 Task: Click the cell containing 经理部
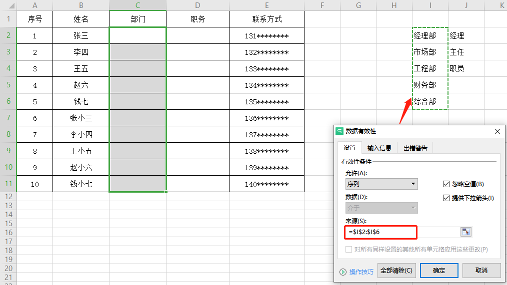pyautogui.click(x=430, y=35)
